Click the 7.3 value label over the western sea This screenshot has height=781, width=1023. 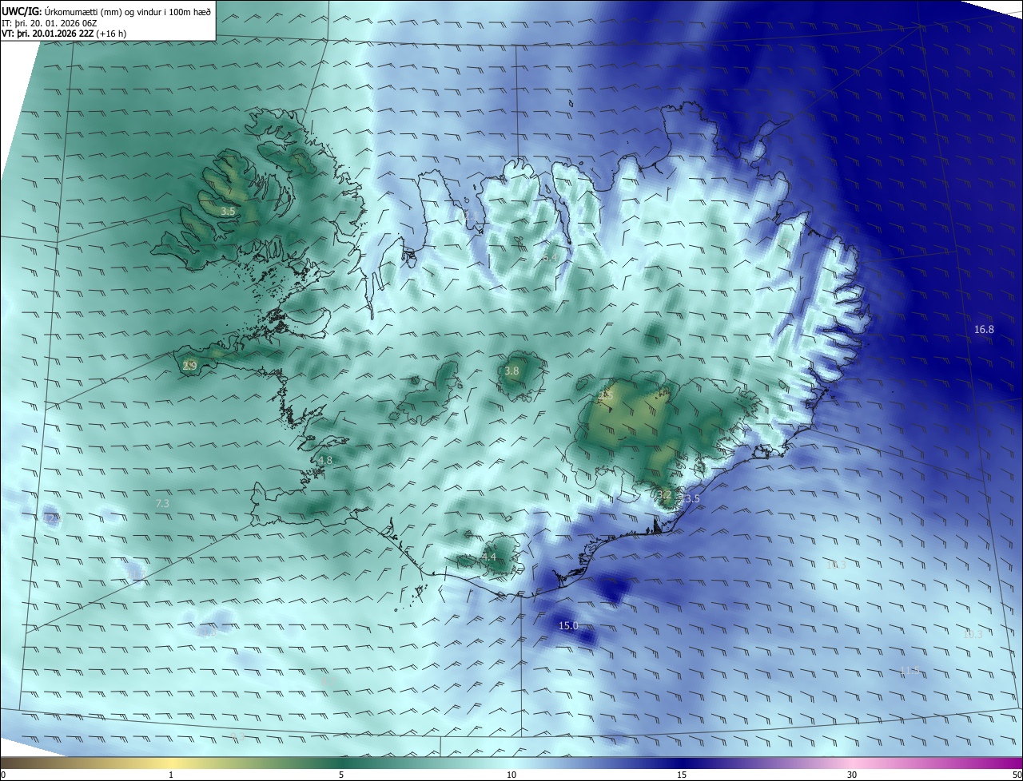162,504
